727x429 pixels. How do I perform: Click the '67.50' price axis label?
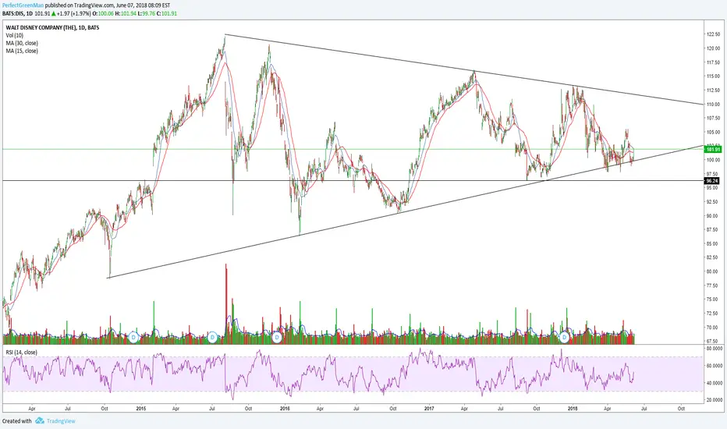713,341
